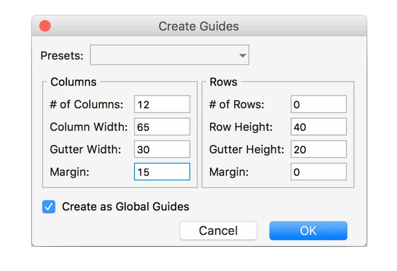Click the Presets dropdown arrow

[x=243, y=55]
